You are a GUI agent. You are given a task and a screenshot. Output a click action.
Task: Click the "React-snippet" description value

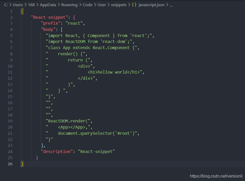pyautogui.click(x=96, y=152)
